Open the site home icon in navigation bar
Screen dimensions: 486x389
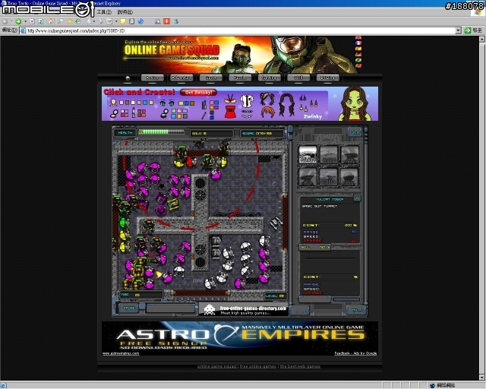[x=128, y=77]
